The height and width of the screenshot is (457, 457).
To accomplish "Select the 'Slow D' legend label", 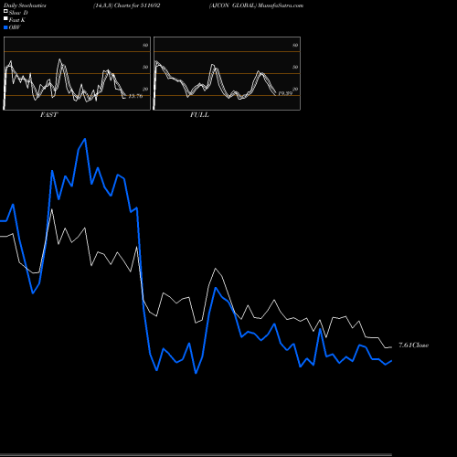I will tap(18, 13).
